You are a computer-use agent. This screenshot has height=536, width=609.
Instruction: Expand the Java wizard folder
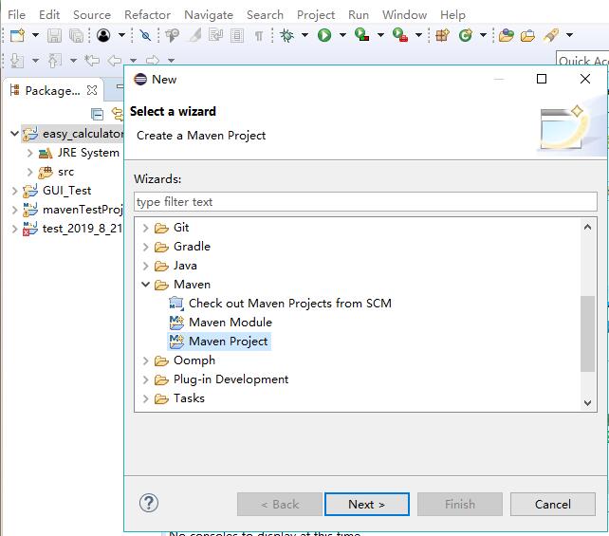(x=146, y=266)
